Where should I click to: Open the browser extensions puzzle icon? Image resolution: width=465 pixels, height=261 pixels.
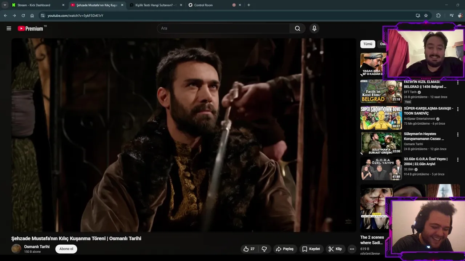pos(438,16)
